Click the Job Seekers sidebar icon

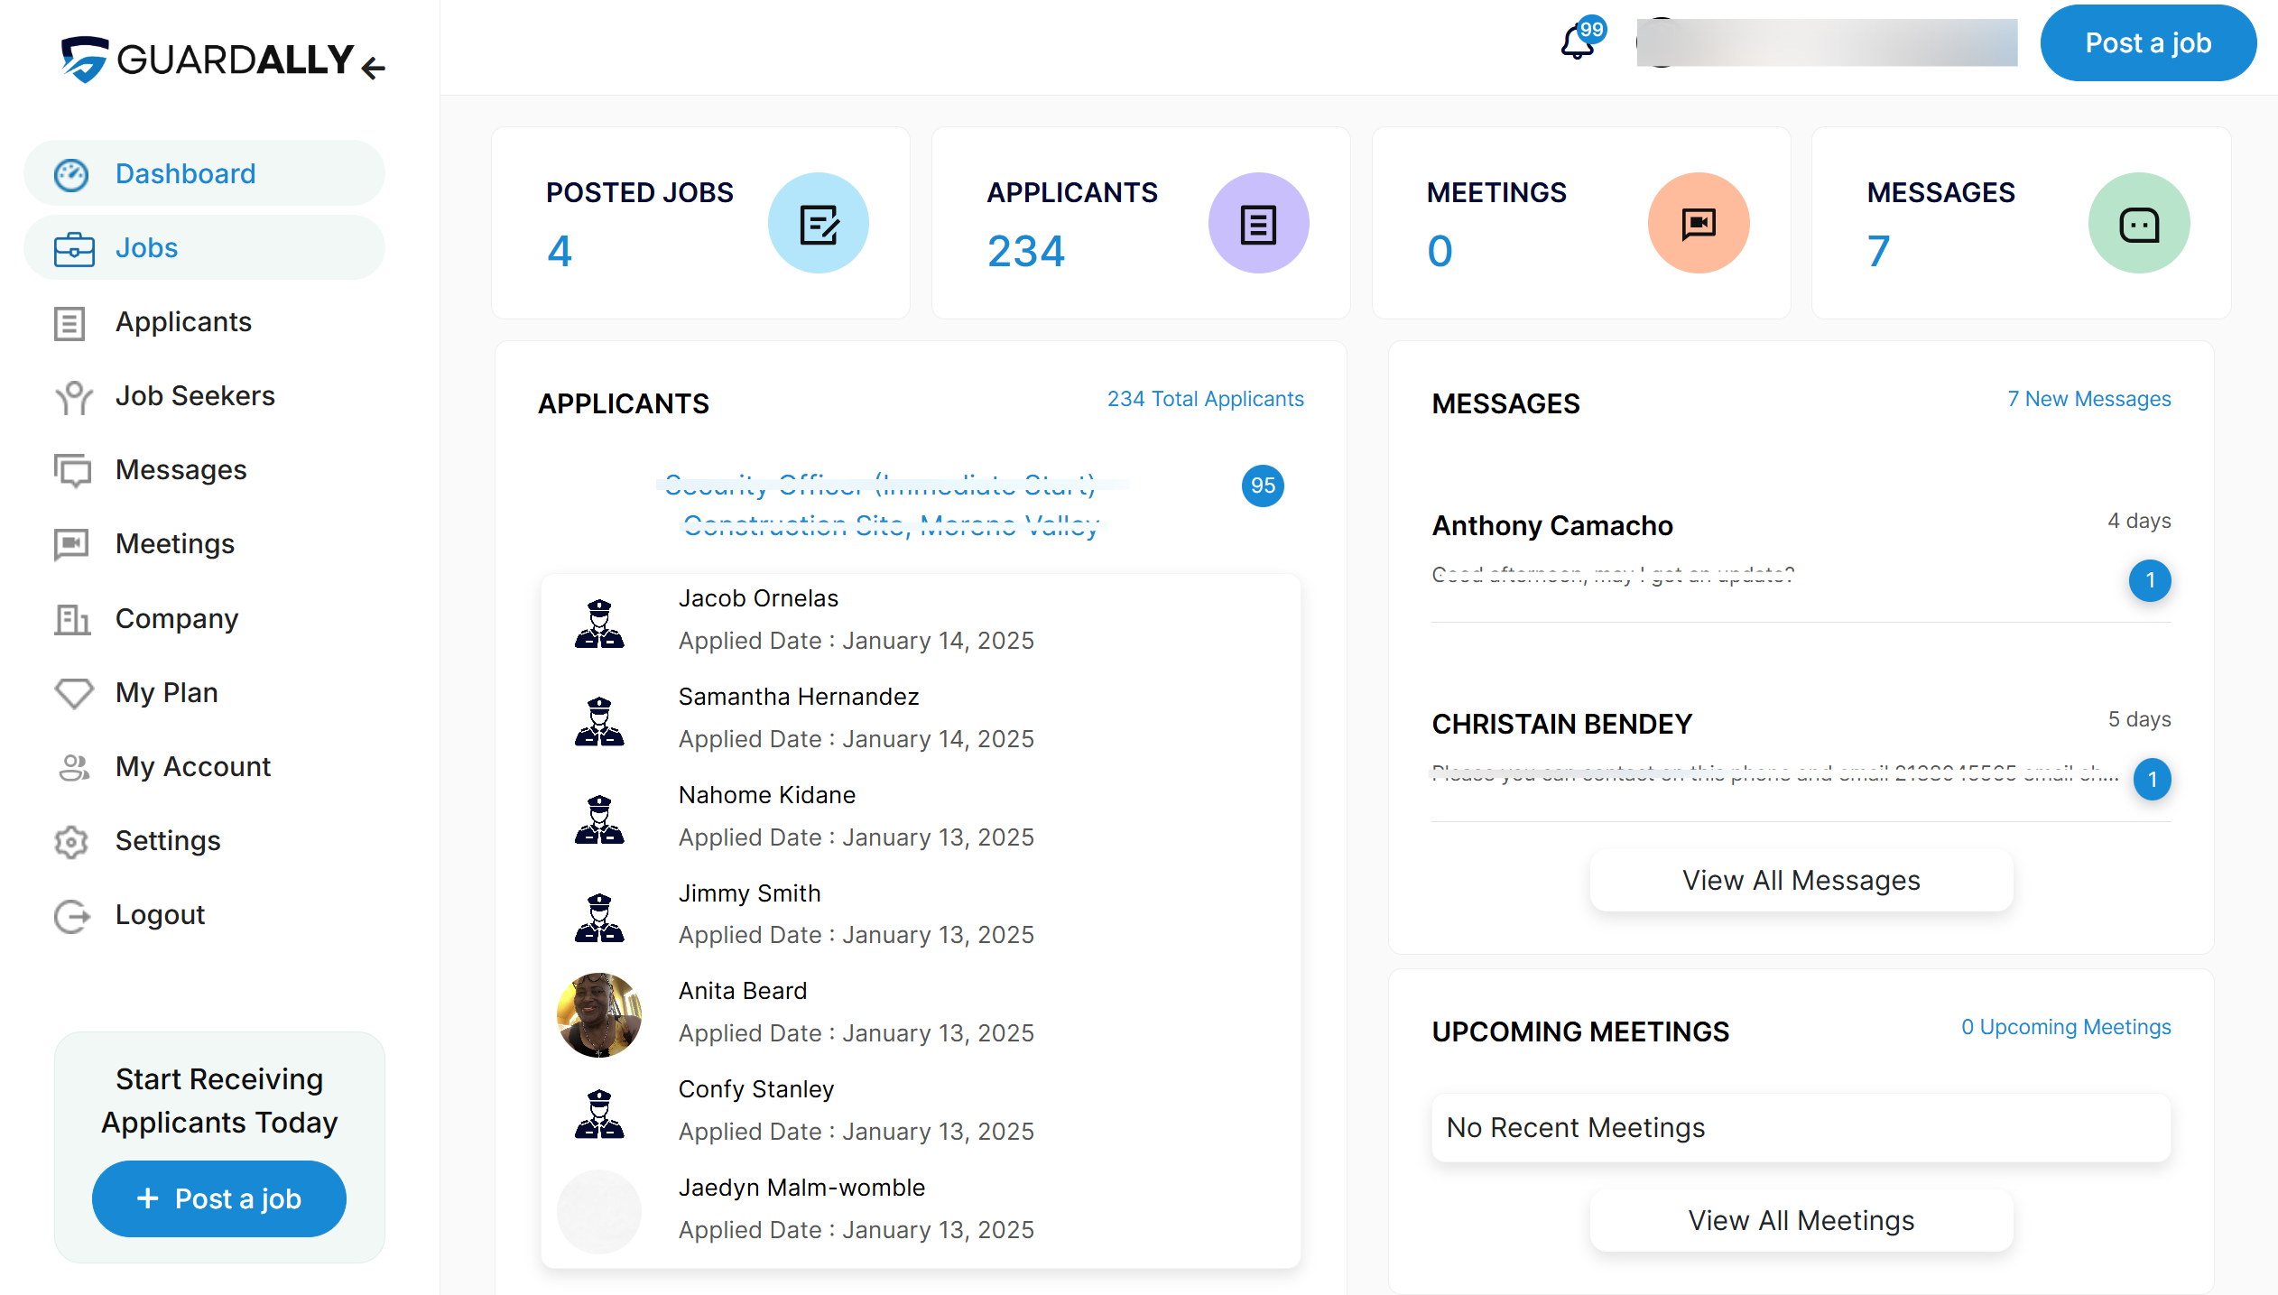pos(73,397)
